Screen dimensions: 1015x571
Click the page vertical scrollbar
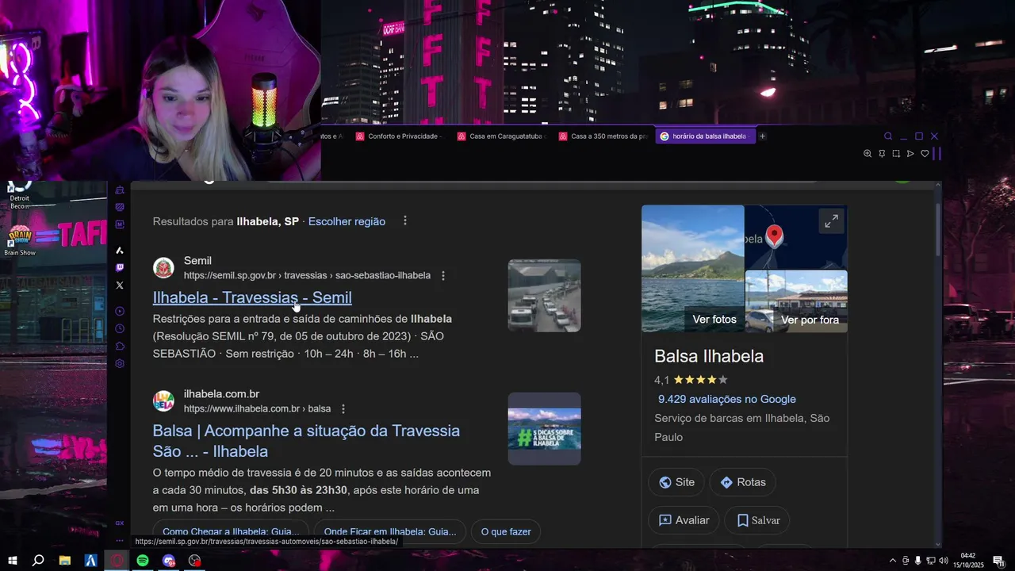[938, 230]
